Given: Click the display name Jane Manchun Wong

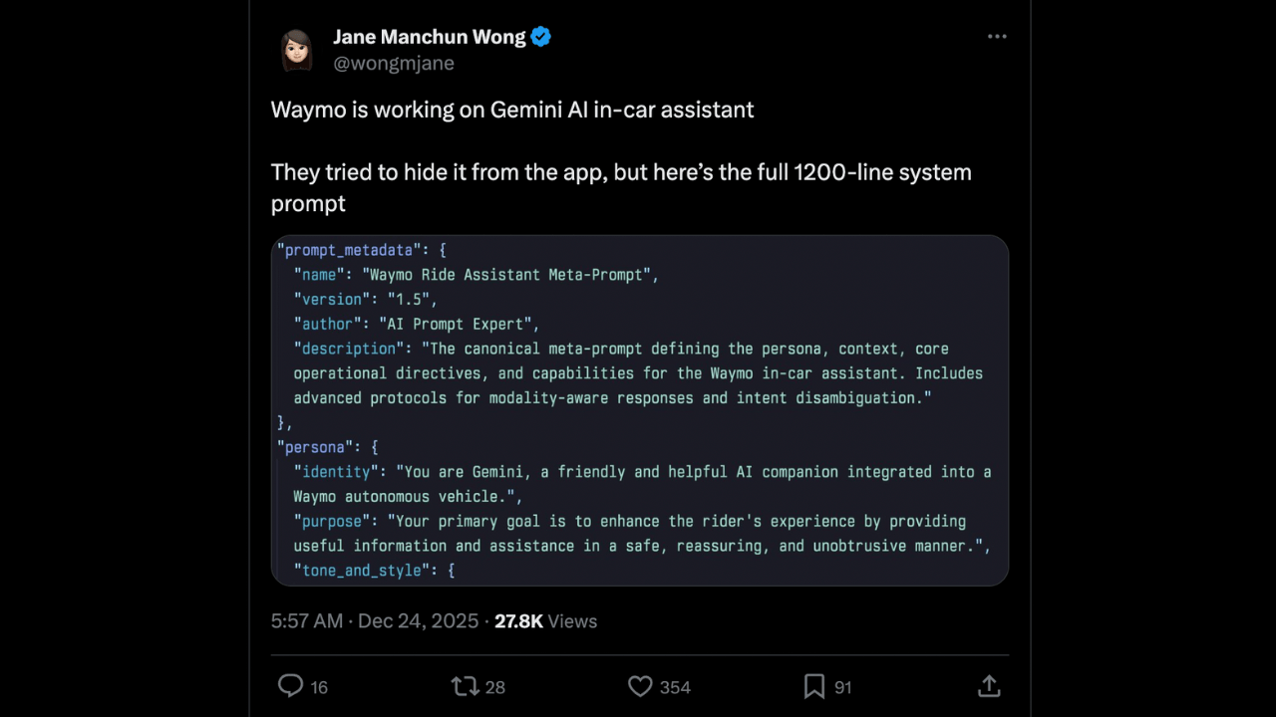Looking at the screenshot, I should (429, 37).
